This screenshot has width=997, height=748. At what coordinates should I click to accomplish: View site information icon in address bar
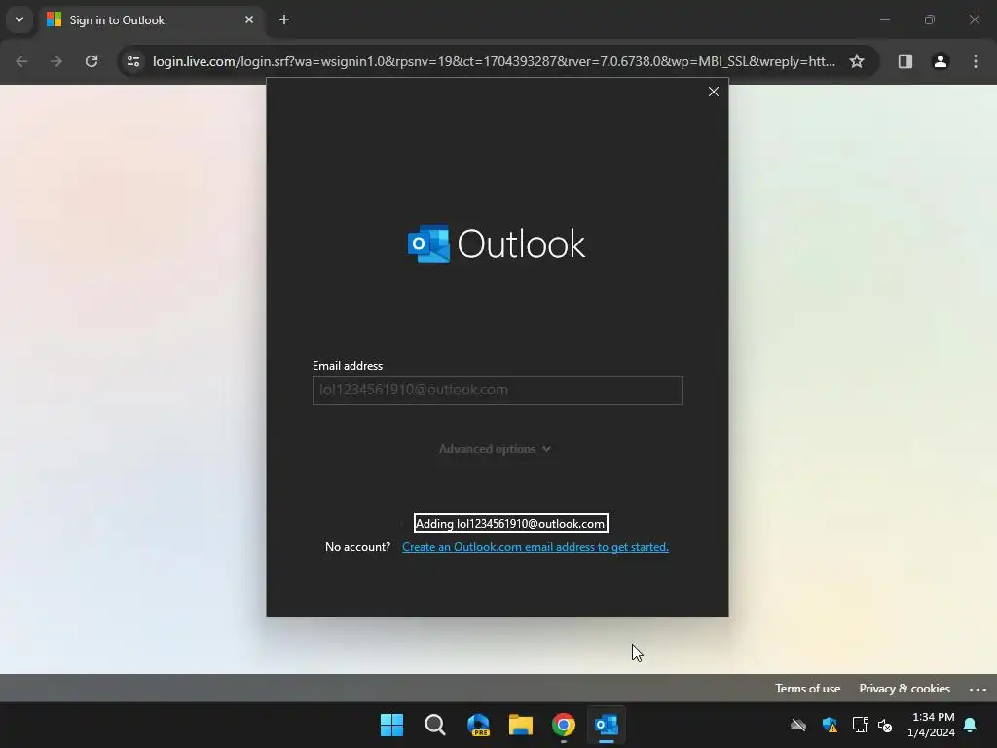click(x=133, y=61)
